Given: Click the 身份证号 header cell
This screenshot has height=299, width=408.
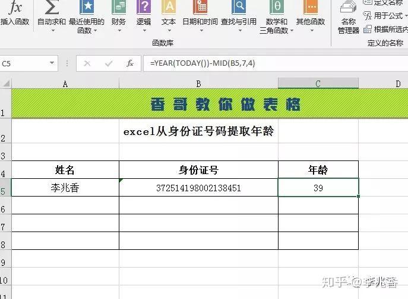Looking at the screenshot, I should click(x=198, y=170).
